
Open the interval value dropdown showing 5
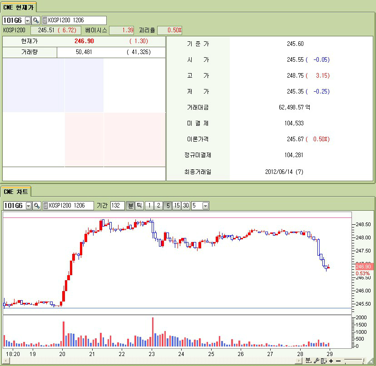click(x=205, y=206)
